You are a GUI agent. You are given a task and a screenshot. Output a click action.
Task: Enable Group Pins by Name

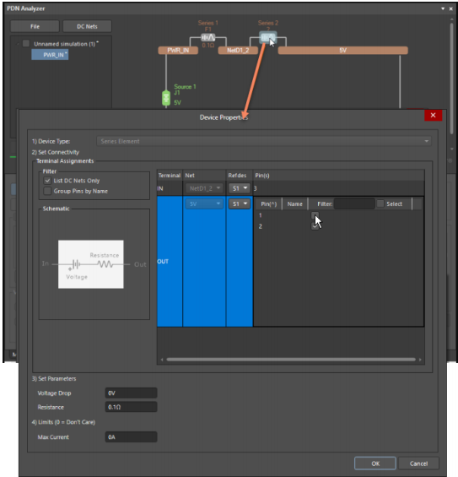(x=47, y=191)
